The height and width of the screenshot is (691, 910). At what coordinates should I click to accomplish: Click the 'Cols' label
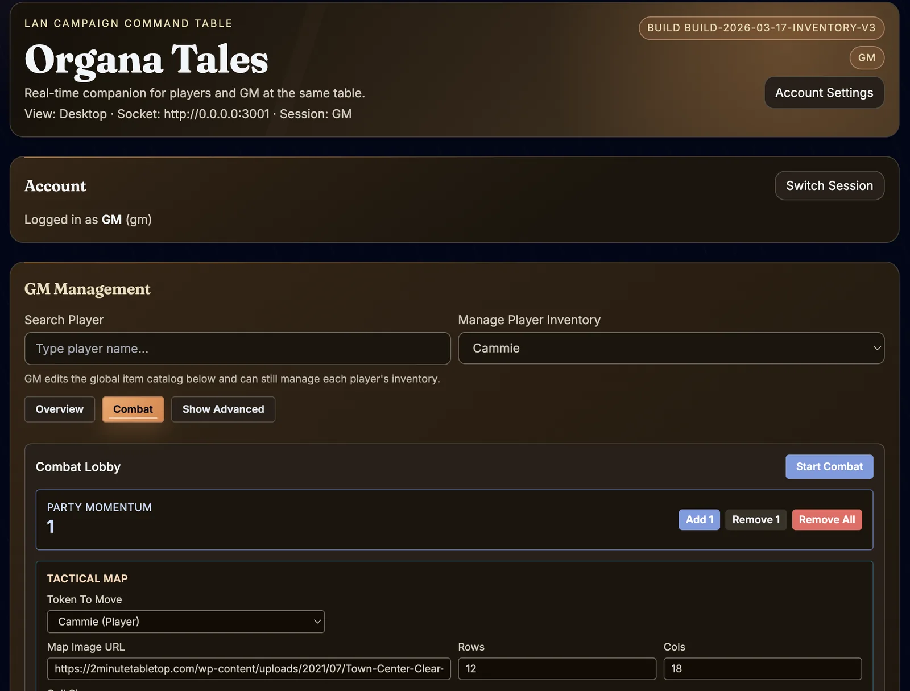675,647
